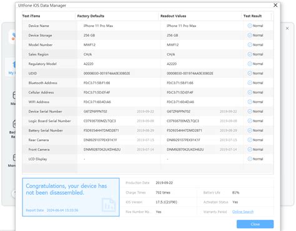The image size is (296, 231).
Task: Select the Bluetooth Address row label
Action: pyautogui.click(x=43, y=83)
